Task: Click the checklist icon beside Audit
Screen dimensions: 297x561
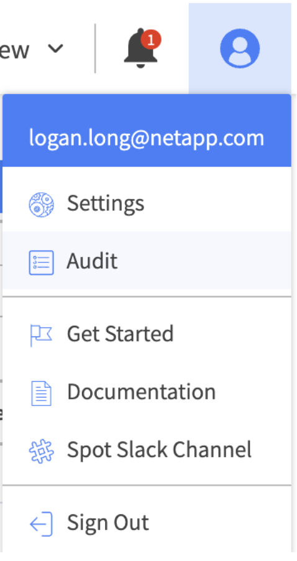Action: (x=42, y=262)
